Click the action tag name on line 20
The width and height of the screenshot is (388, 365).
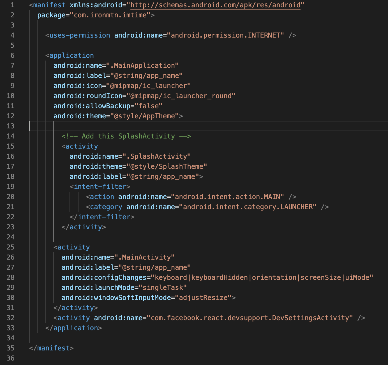102,197
